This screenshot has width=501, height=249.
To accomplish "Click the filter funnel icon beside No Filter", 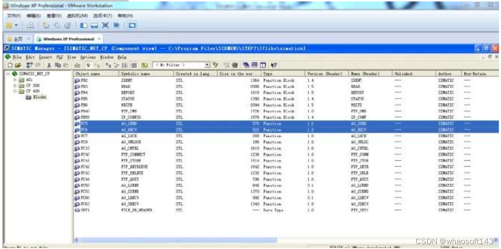I will [x=215, y=65].
